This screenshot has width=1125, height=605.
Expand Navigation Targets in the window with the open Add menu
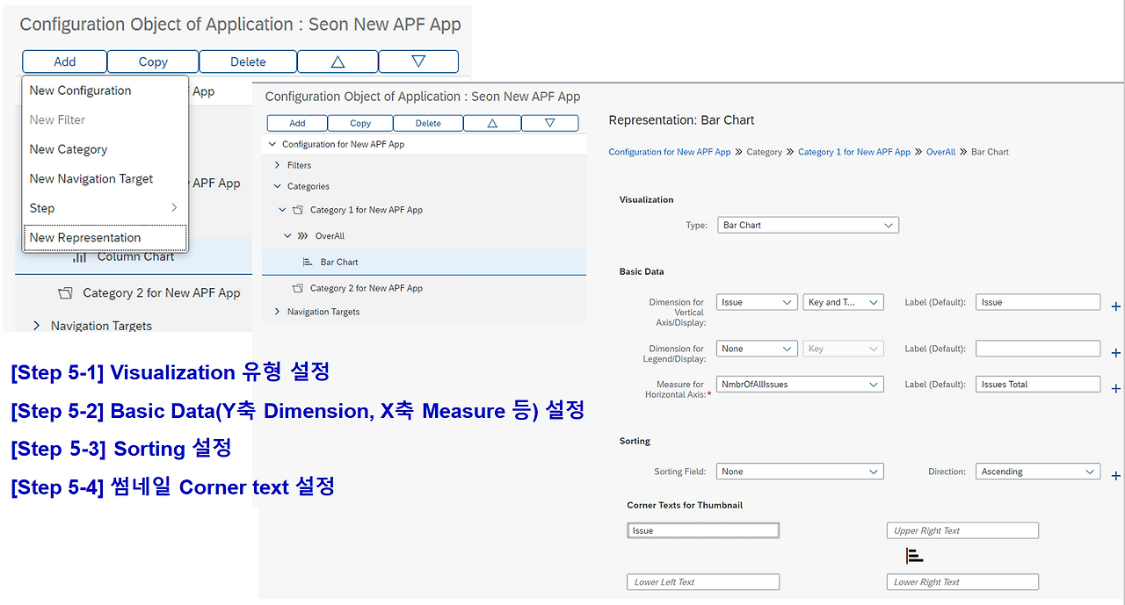36,326
